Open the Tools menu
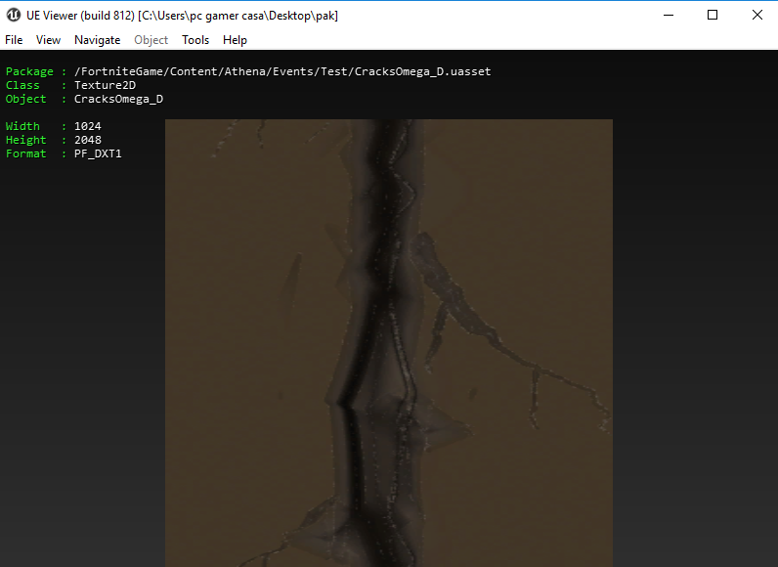Image resolution: width=778 pixels, height=567 pixels. (195, 40)
